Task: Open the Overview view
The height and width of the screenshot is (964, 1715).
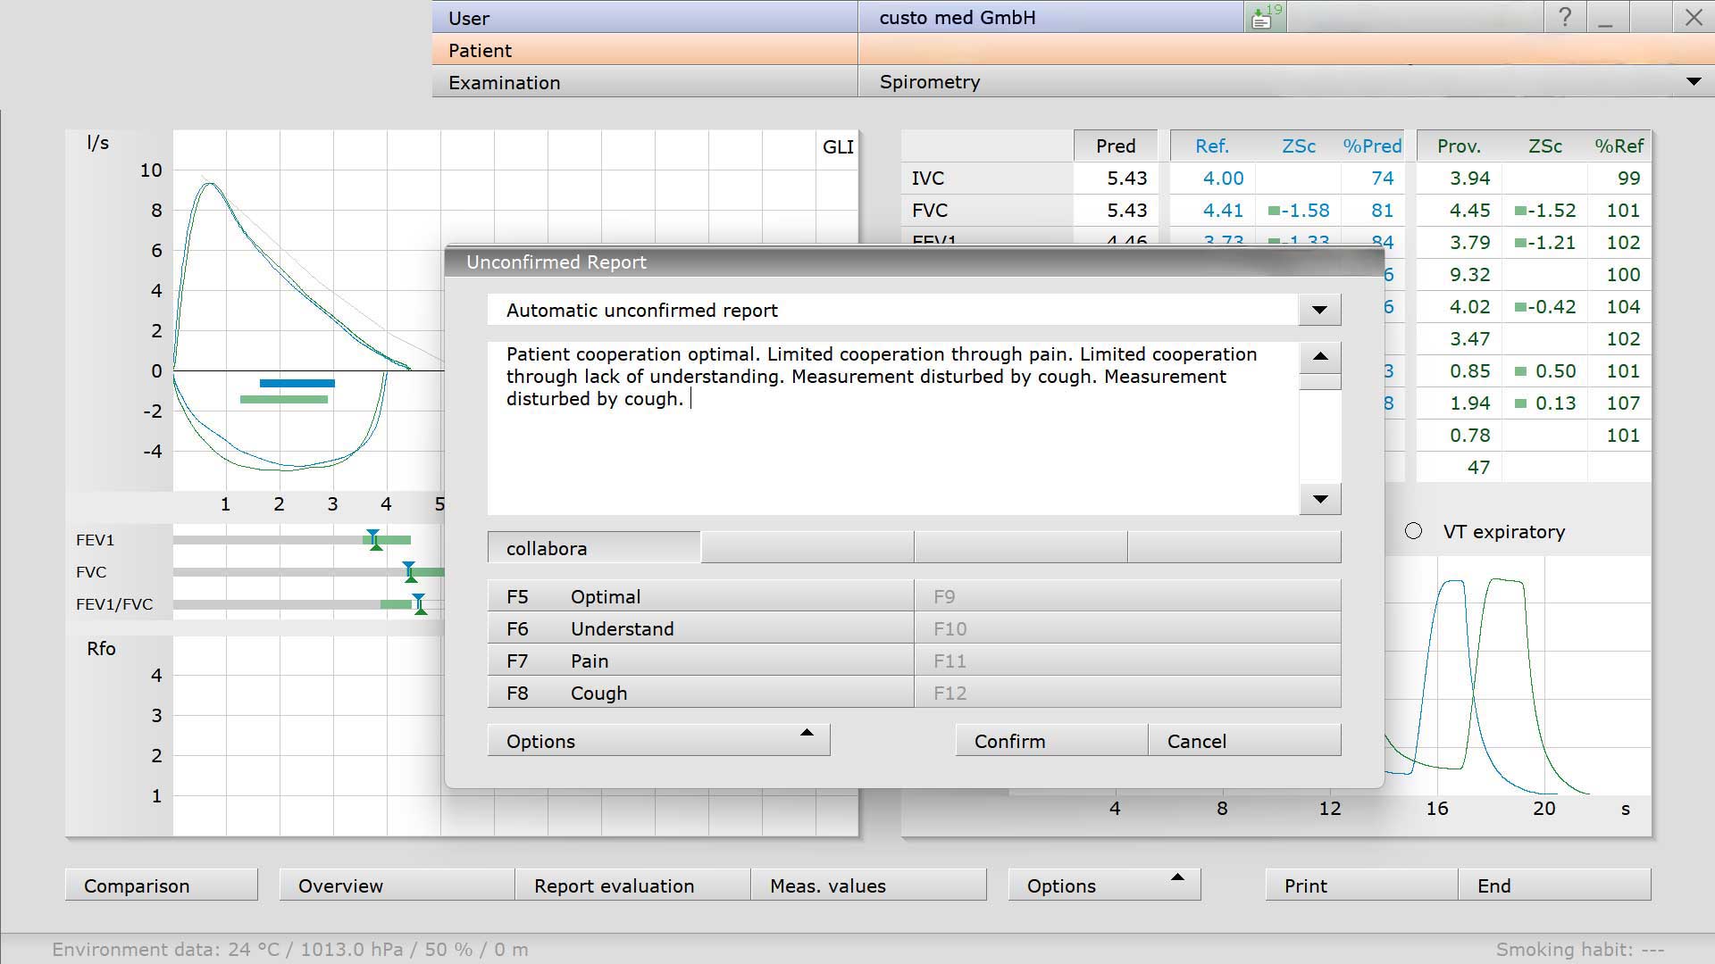Action: coord(397,885)
